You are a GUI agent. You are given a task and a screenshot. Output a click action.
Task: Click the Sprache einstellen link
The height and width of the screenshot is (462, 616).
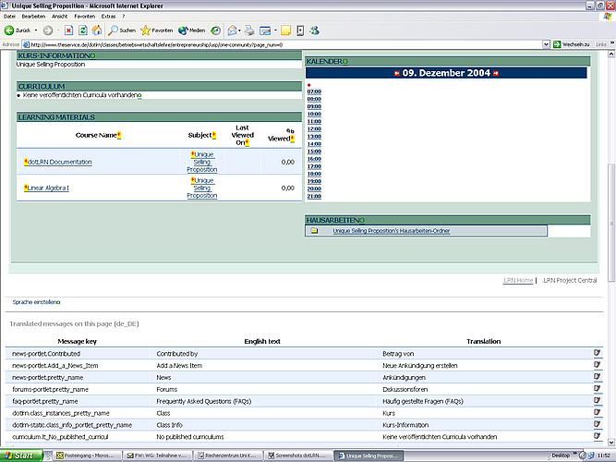coord(35,302)
